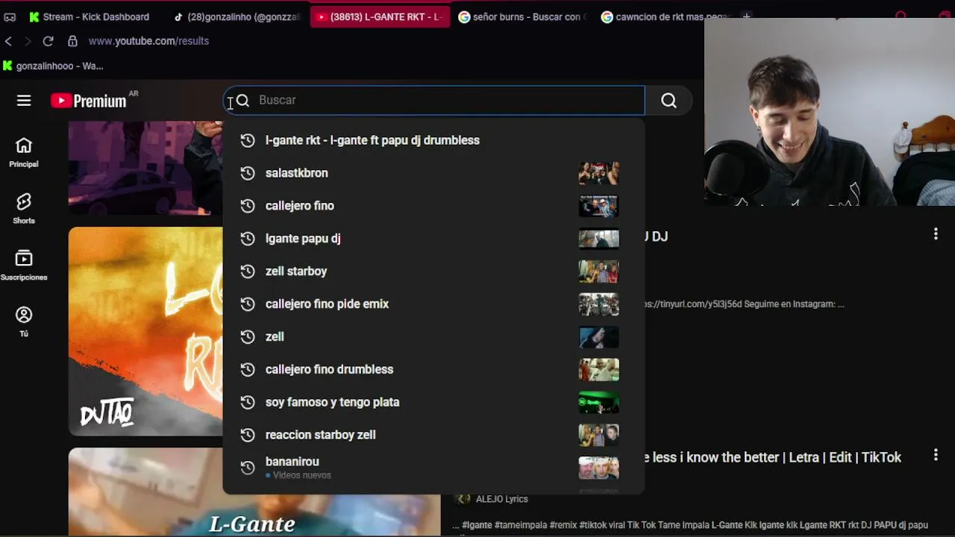
Task: View site info lock icon
Action: [72, 41]
